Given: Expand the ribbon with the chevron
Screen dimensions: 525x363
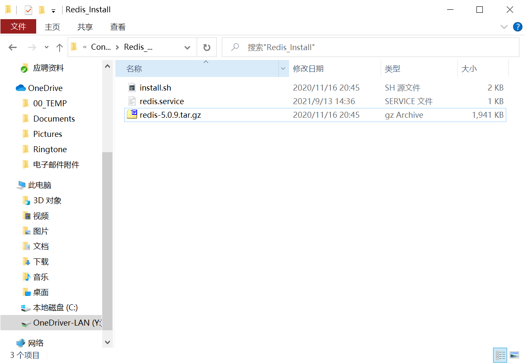Looking at the screenshot, I should click(504, 27).
